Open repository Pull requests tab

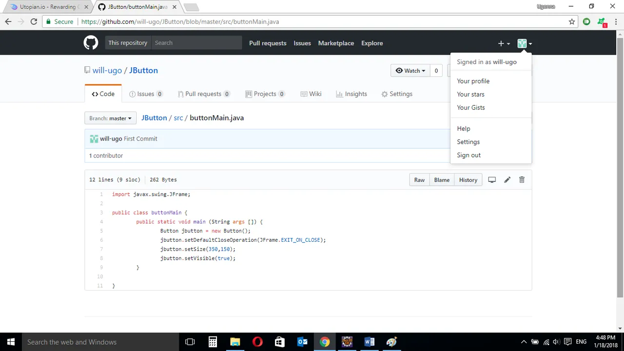(203, 94)
